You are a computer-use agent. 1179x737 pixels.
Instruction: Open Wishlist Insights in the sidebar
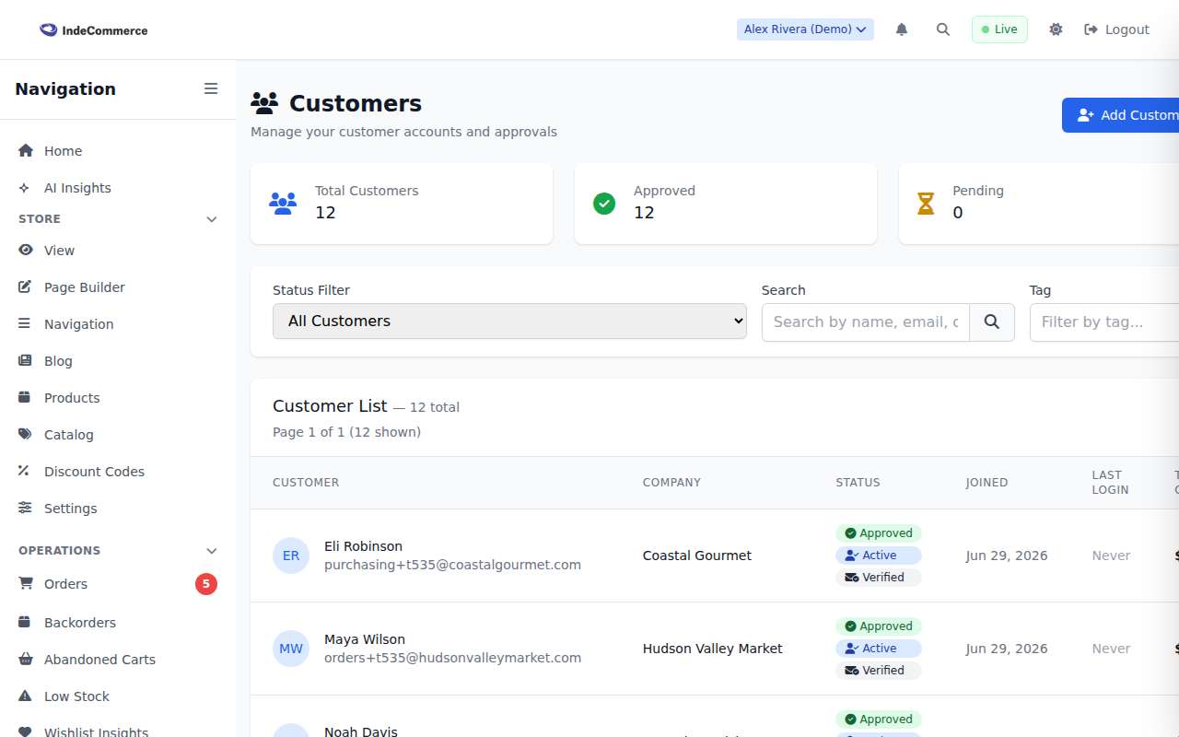118,732
